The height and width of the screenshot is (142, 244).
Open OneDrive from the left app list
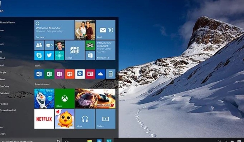[4, 86]
